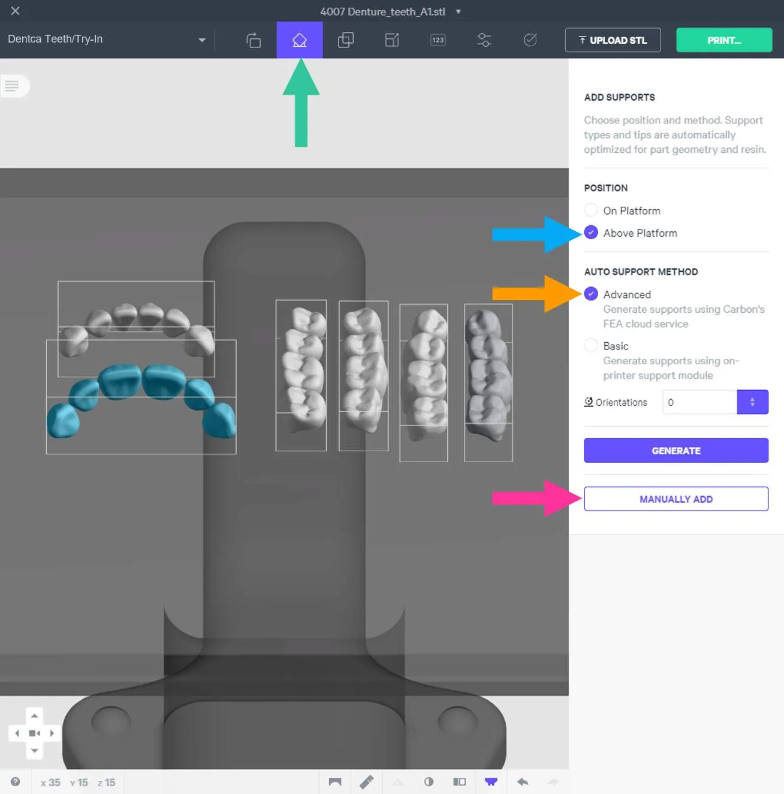The height and width of the screenshot is (794, 784).
Task: Click the undo arrow
Action: pos(523,781)
